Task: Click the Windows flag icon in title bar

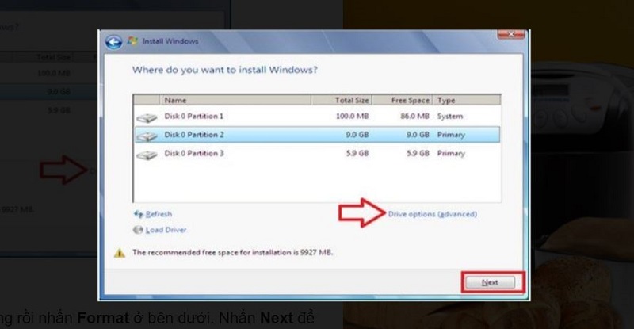Action: (132, 41)
